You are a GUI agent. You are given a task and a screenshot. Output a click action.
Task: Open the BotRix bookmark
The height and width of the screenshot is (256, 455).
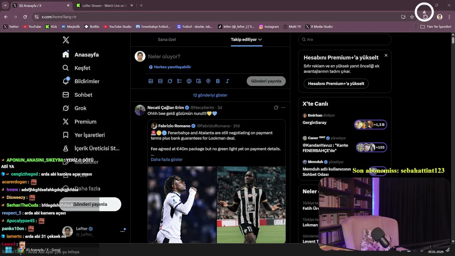click(92, 27)
